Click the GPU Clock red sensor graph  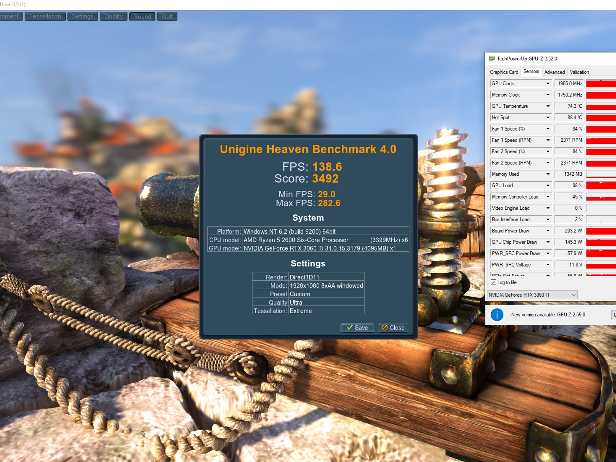pos(601,83)
